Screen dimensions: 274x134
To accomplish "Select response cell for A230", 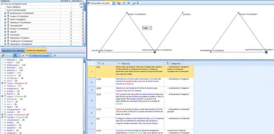I will click(140, 100).
